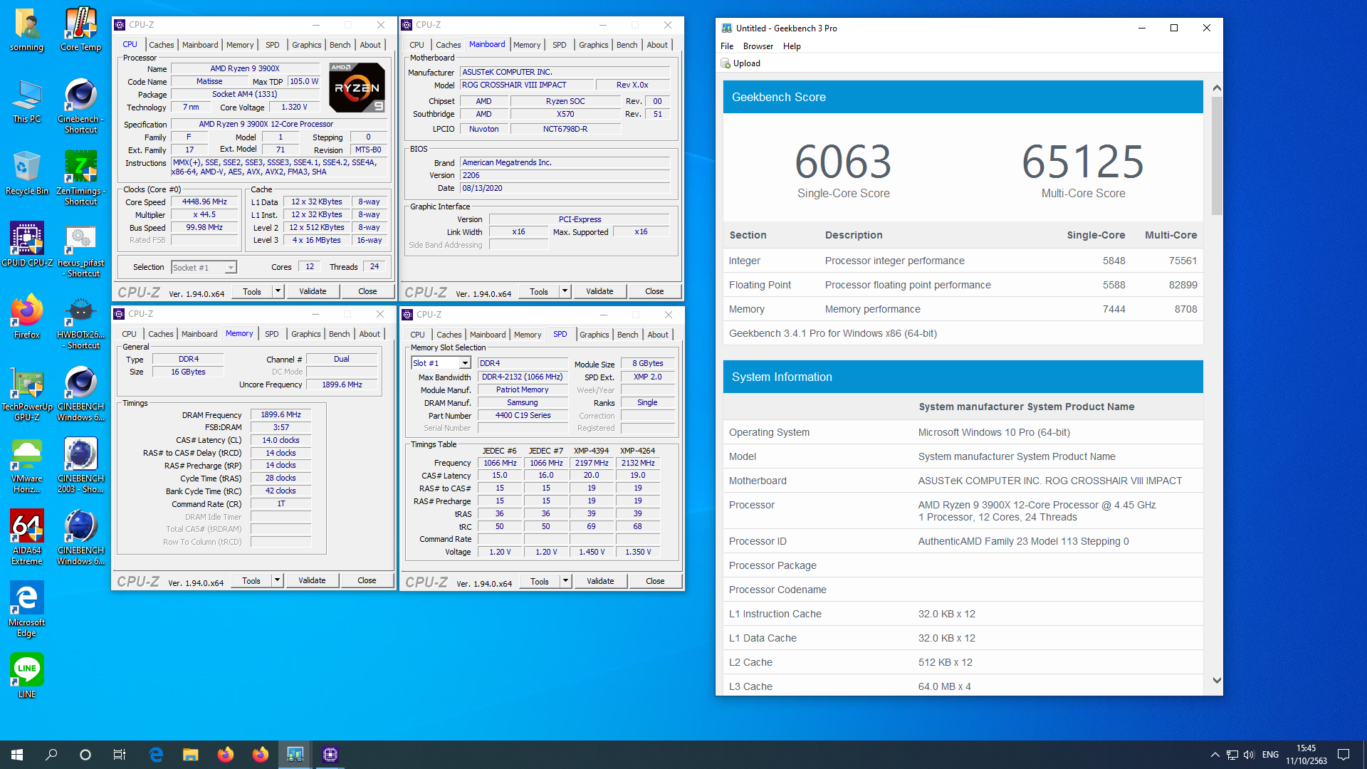Click Geekbench vertical scrollbar thumb
Screen dimensions: 1367x769
1217,155
